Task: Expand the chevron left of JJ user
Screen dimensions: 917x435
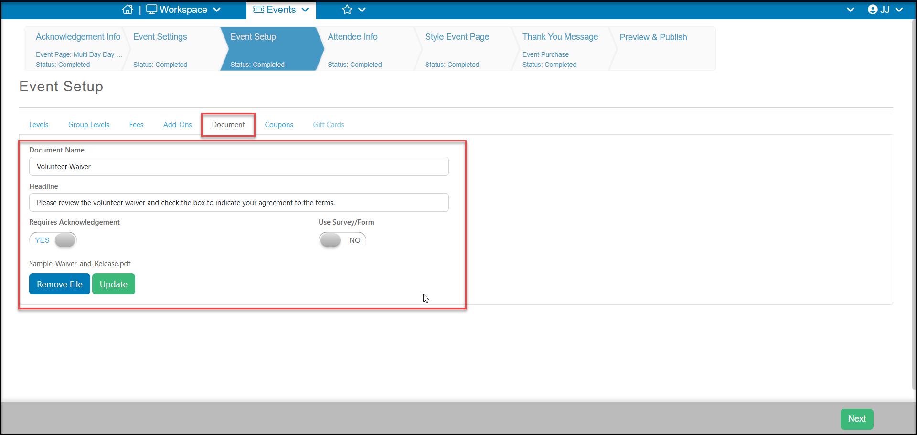Action: tap(850, 10)
